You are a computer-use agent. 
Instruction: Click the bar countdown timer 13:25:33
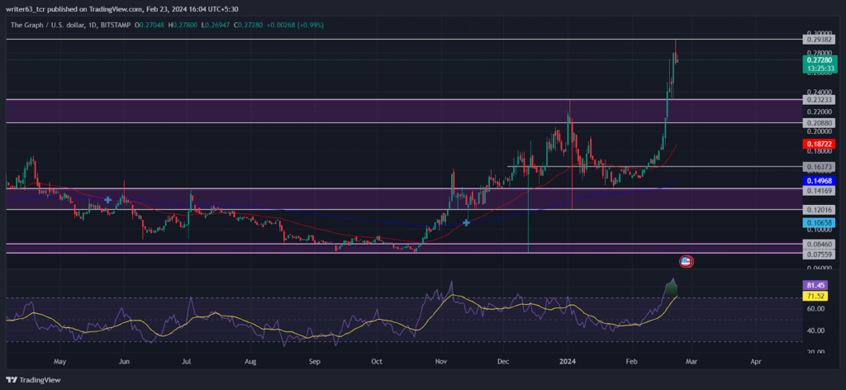pyautogui.click(x=819, y=69)
